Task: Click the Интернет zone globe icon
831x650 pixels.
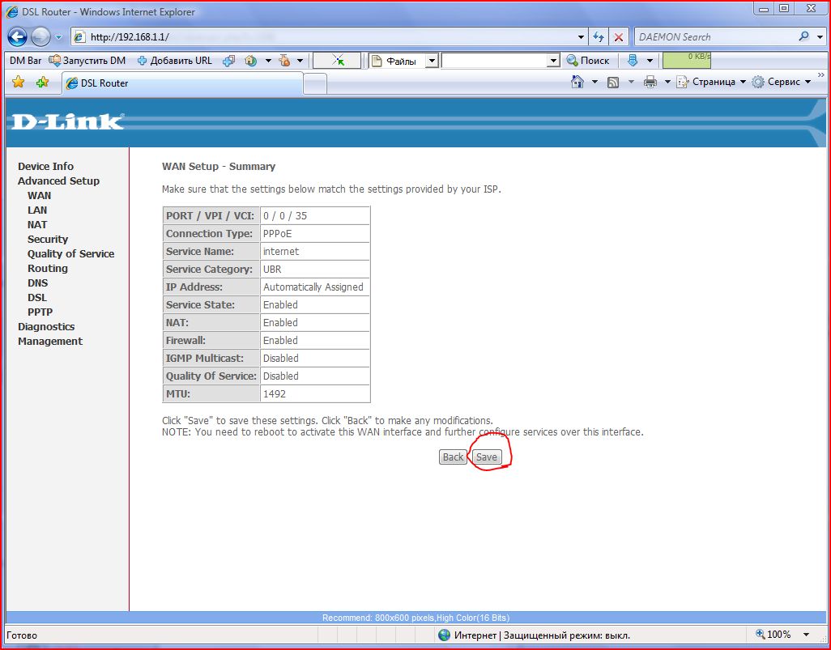Action: (x=444, y=635)
